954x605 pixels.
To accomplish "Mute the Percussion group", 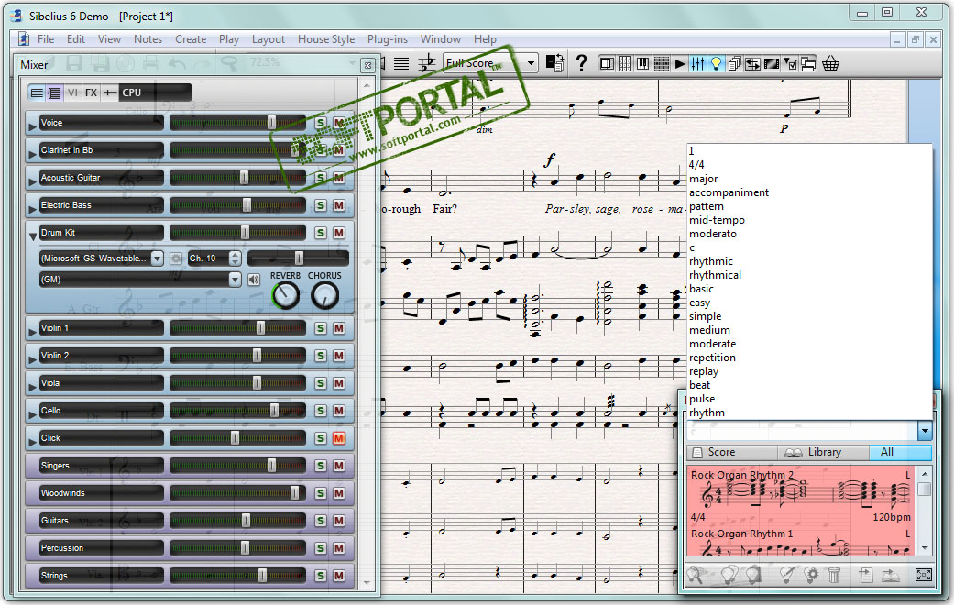I will [339, 548].
